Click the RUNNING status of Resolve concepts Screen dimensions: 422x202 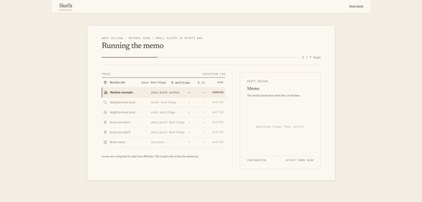(218, 93)
